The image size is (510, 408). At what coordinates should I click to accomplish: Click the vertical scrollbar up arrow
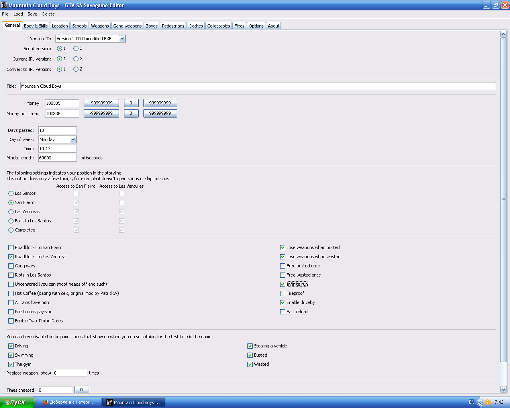pos(503,34)
